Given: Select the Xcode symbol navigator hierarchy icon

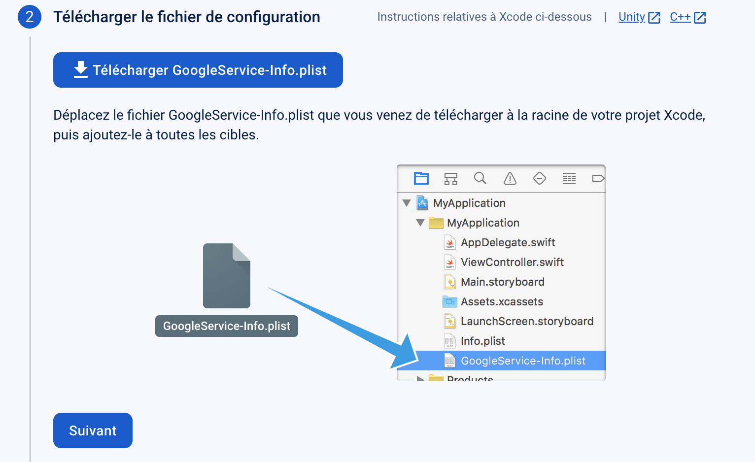Looking at the screenshot, I should coord(451,178).
